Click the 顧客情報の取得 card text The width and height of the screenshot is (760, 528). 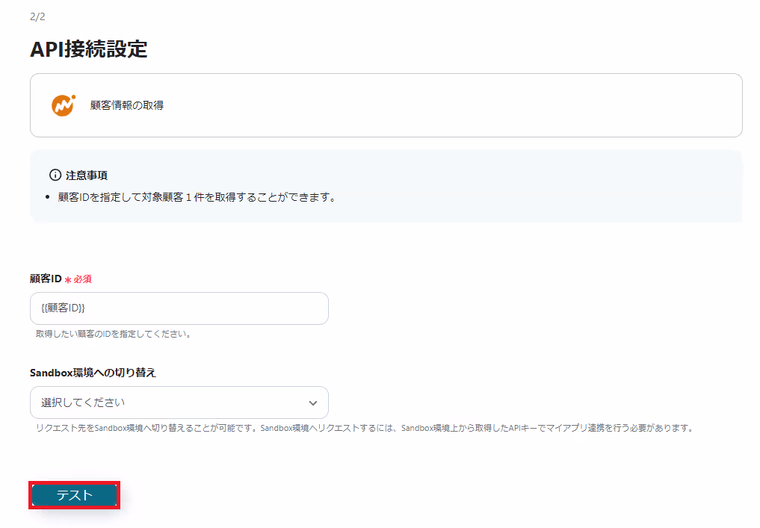click(127, 105)
